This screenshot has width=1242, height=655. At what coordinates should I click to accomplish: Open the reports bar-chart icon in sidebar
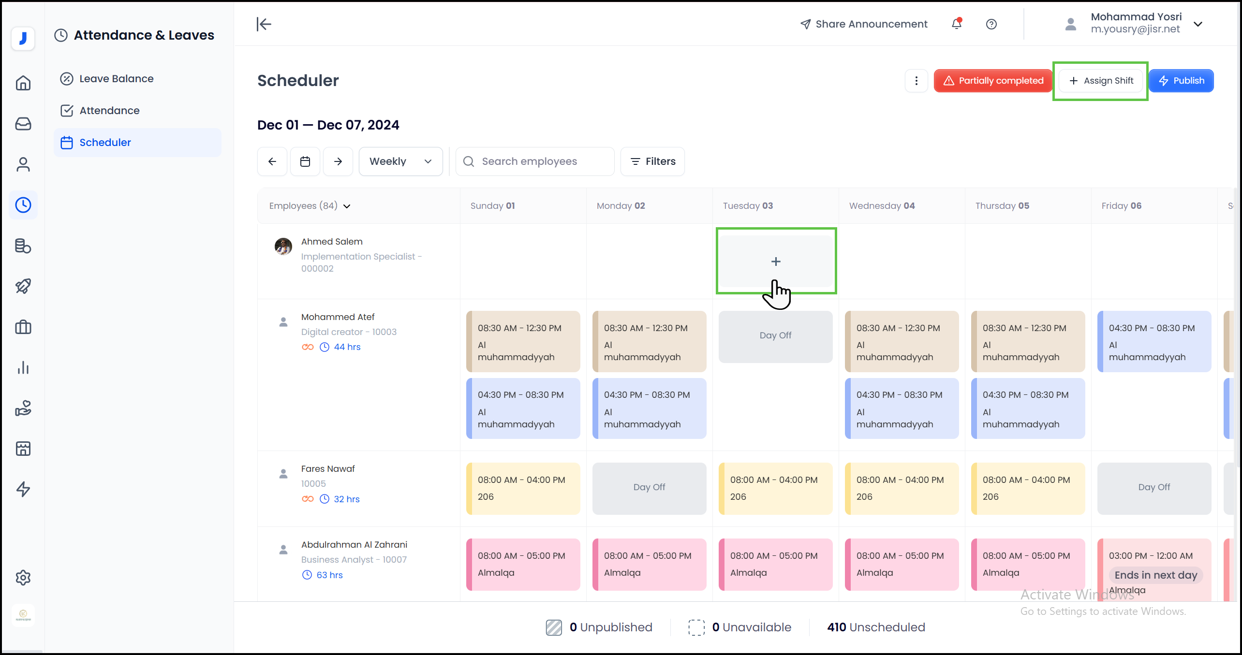coord(23,367)
